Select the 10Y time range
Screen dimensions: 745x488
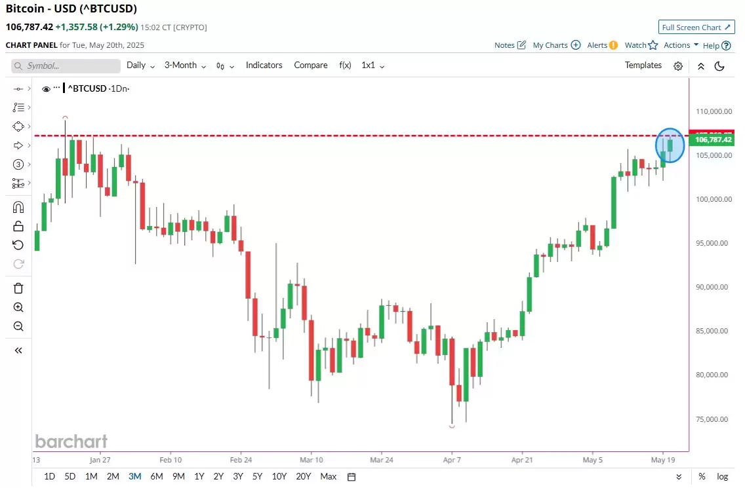coord(279,476)
